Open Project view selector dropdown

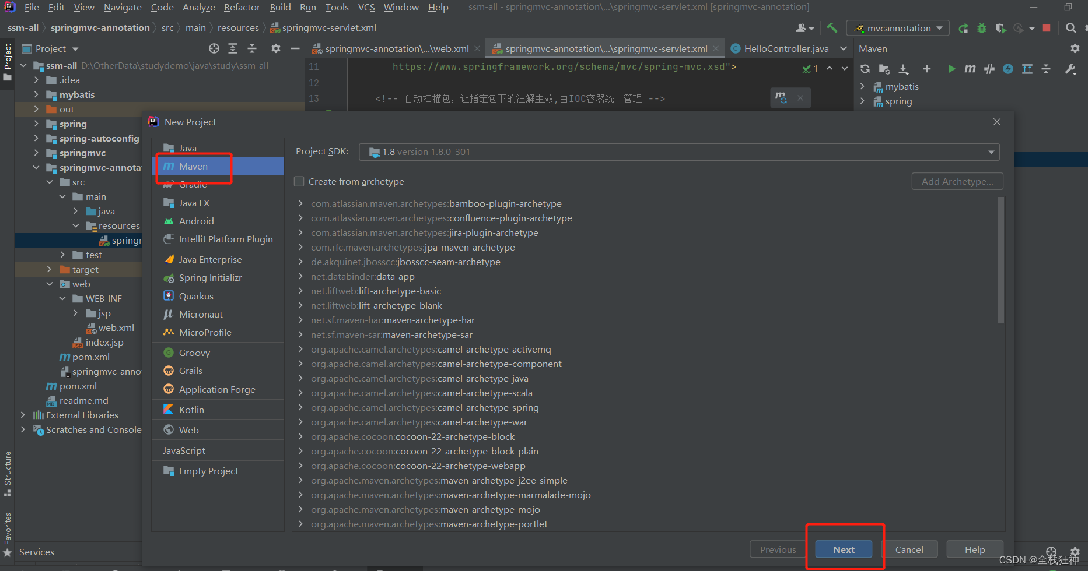click(50, 48)
